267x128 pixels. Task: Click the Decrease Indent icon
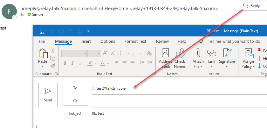click(142, 63)
